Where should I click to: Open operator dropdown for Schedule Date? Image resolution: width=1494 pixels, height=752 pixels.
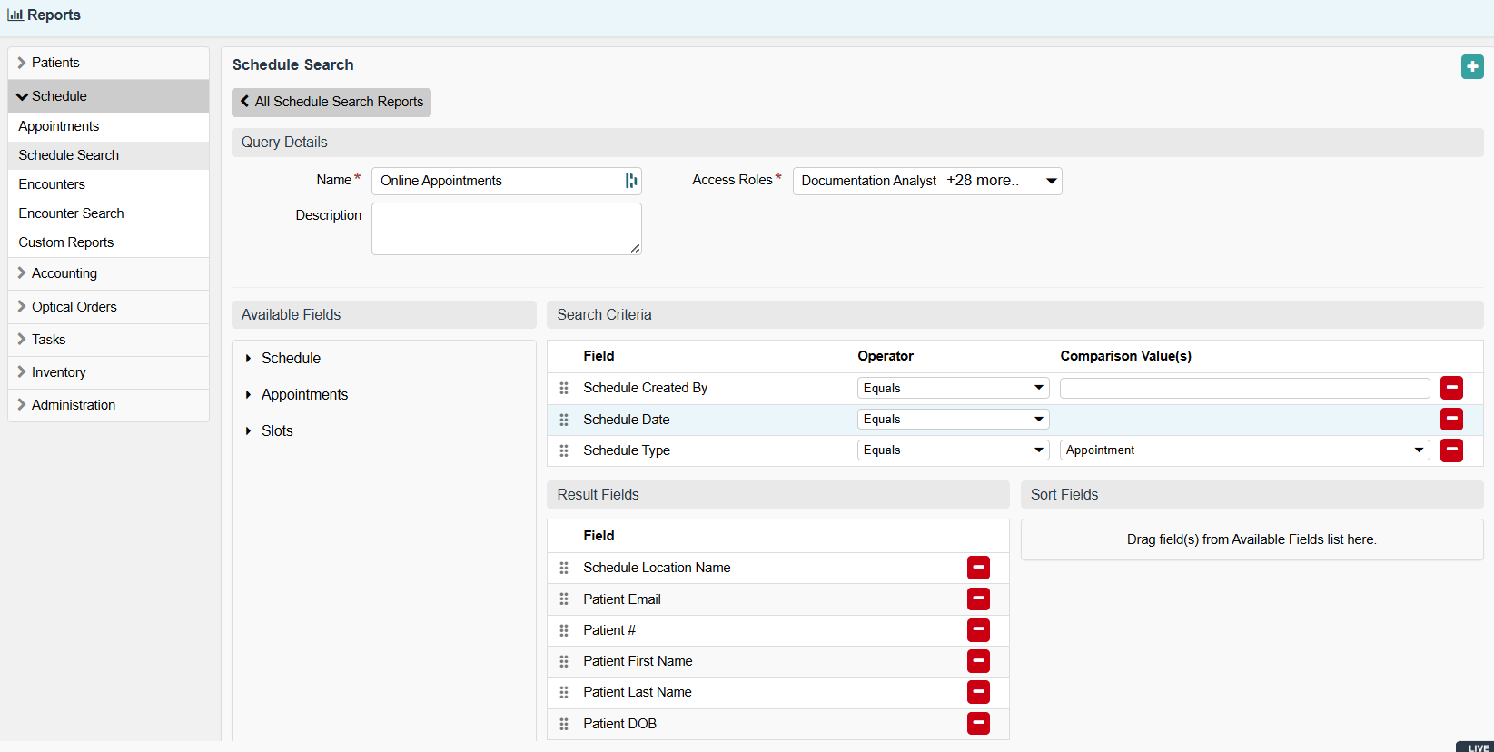[x=953, y=419]
